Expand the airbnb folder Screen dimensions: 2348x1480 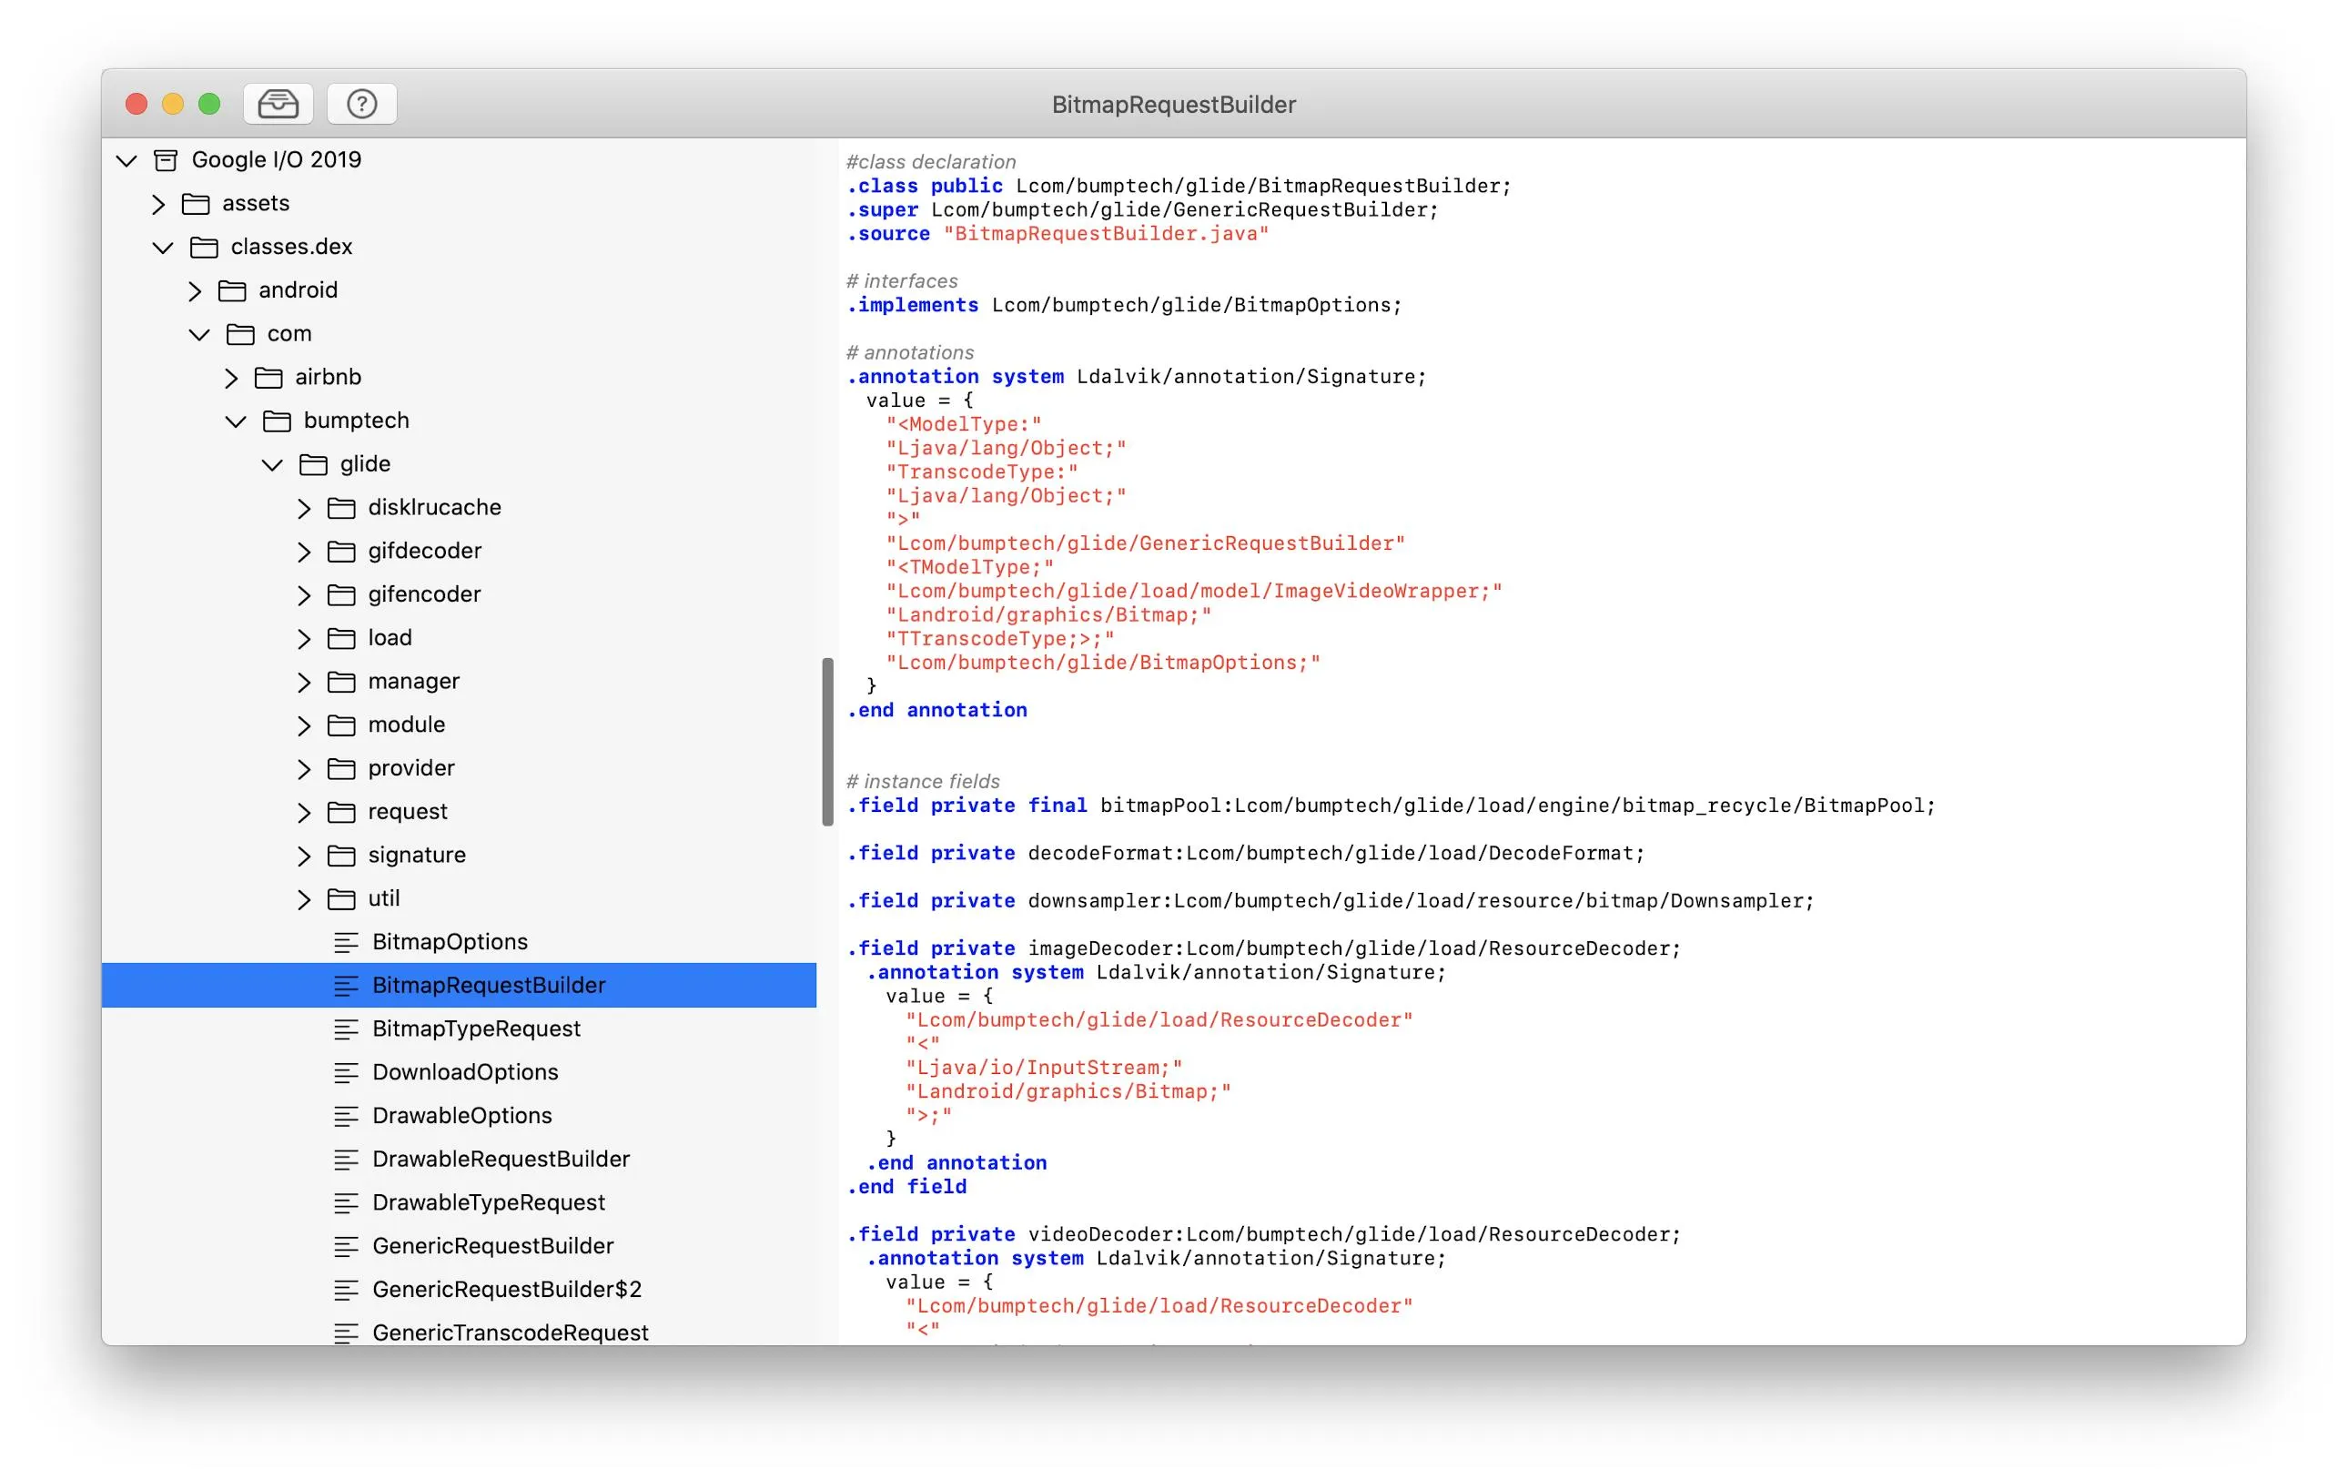click(231, 378)
